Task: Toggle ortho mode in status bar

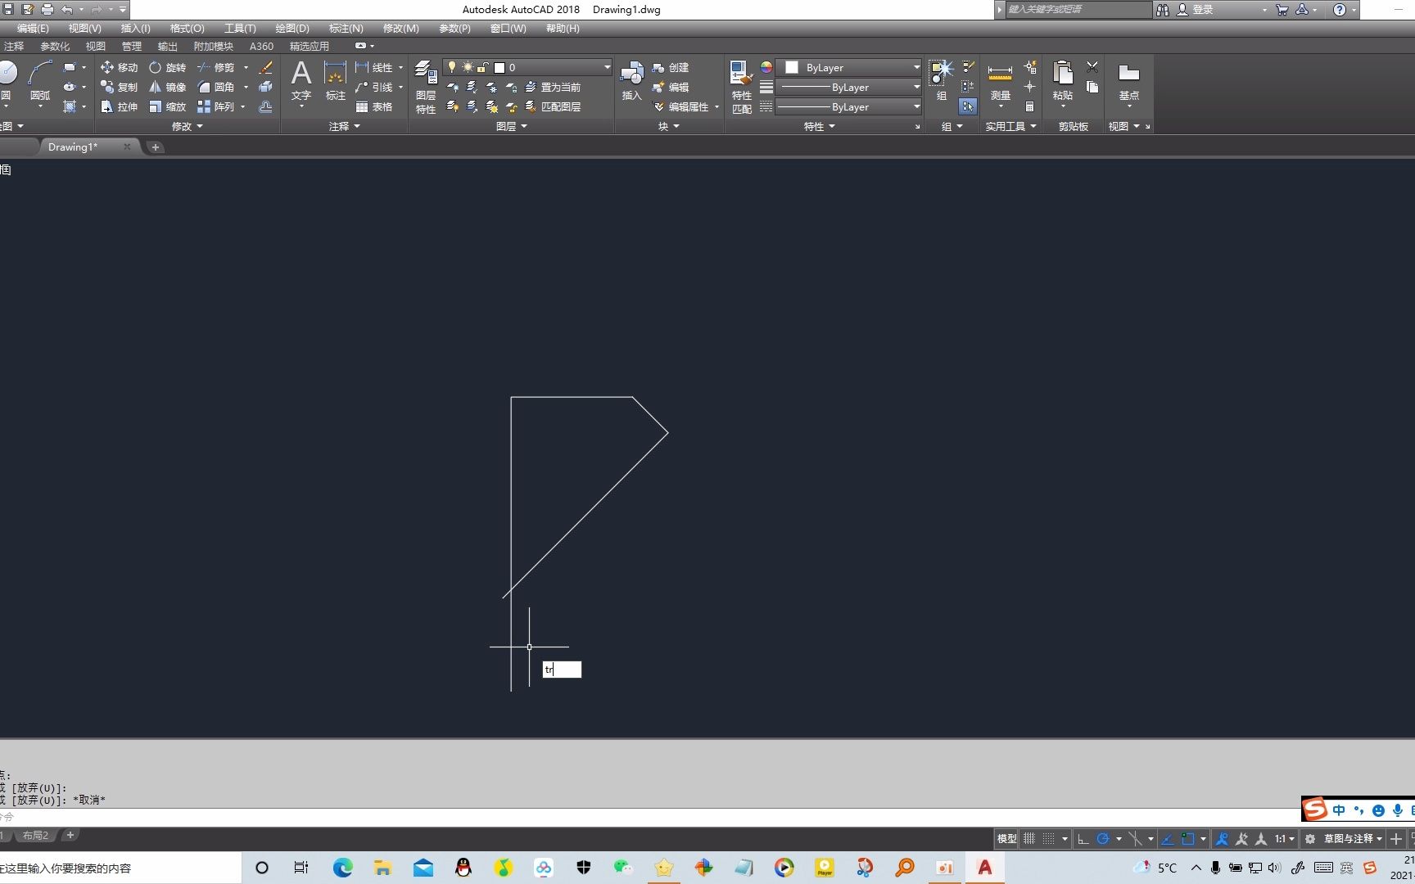Action: coord(1083,839)
